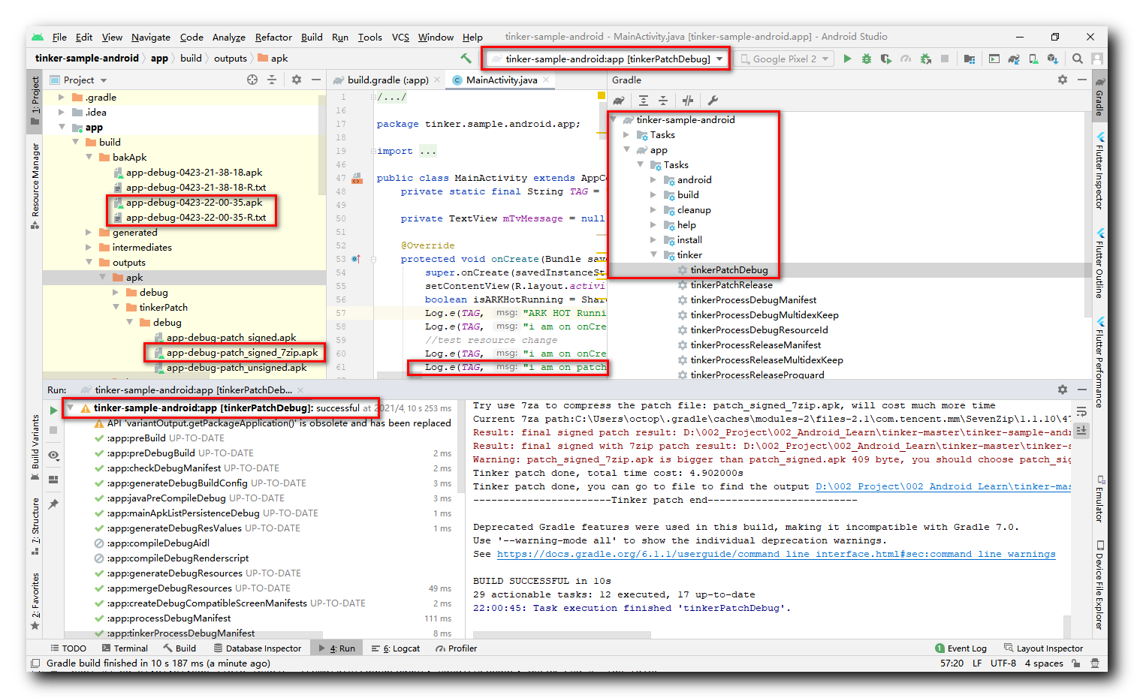Open the AVD Manager
The height and width of the screenshot is (698, 1134).
pyautogui.click(x=1033, y=59)
